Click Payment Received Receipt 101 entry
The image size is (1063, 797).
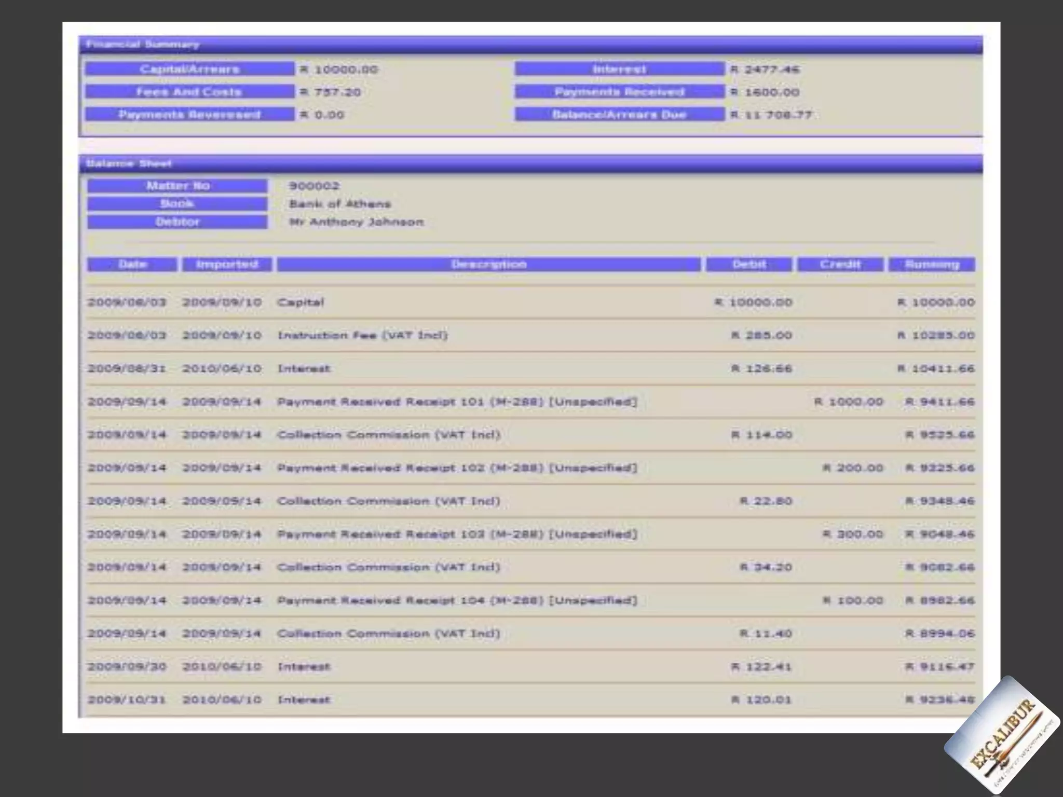(x=457, y=402)
